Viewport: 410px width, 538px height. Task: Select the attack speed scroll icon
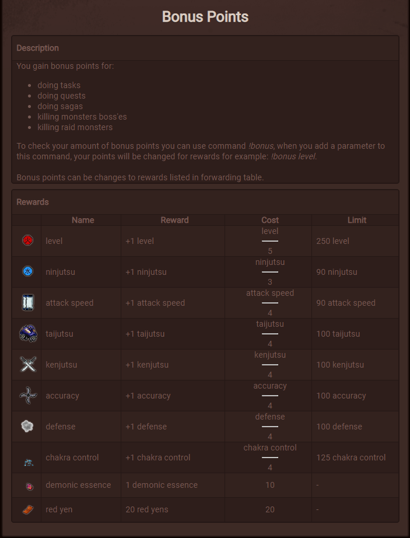click(x=28, y=302)
